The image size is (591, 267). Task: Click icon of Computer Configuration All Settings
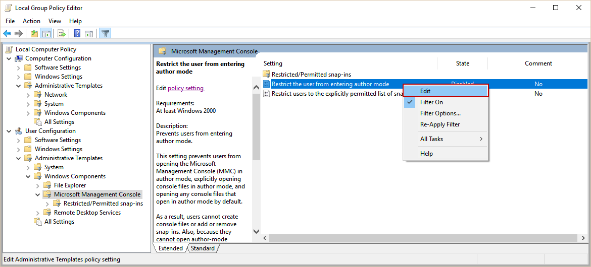pyautogui.click(x=38, y=122)
